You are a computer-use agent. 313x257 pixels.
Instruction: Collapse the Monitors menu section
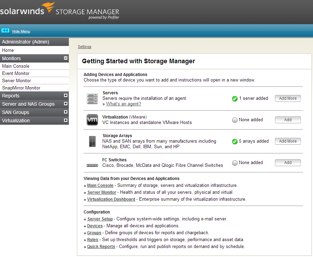click(x=66, y=58)
